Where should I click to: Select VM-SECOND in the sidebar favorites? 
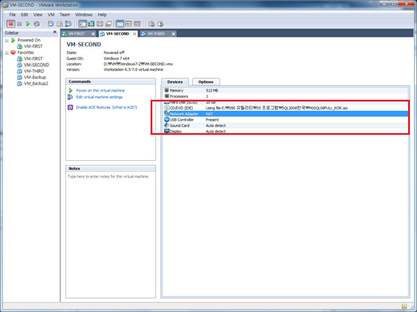click(36, 64)
